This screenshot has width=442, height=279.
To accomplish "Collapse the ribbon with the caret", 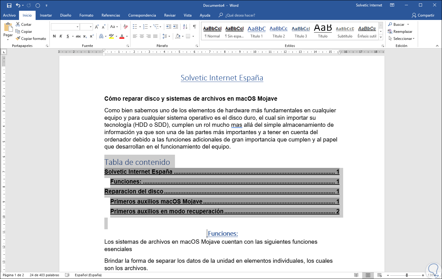I will coord(437,46).
